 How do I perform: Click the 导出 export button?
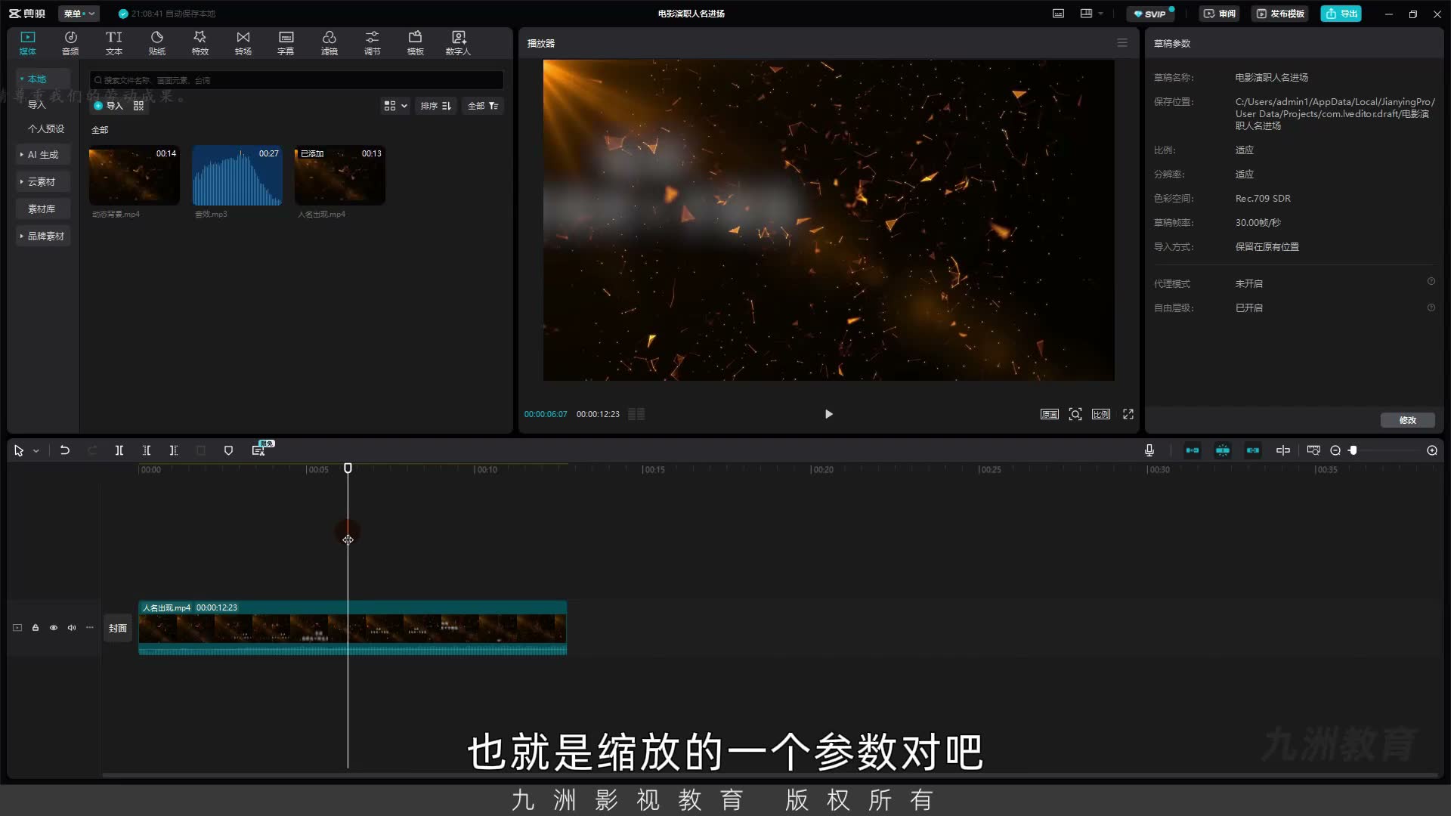pyautogui.click(x=1341, y=14)
